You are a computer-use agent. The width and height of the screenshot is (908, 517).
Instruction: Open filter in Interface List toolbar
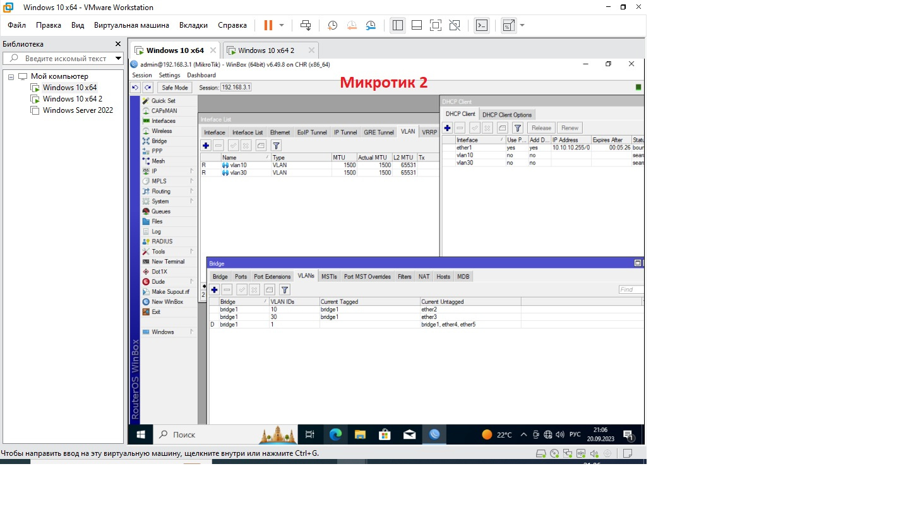click(x=276, y=146)
